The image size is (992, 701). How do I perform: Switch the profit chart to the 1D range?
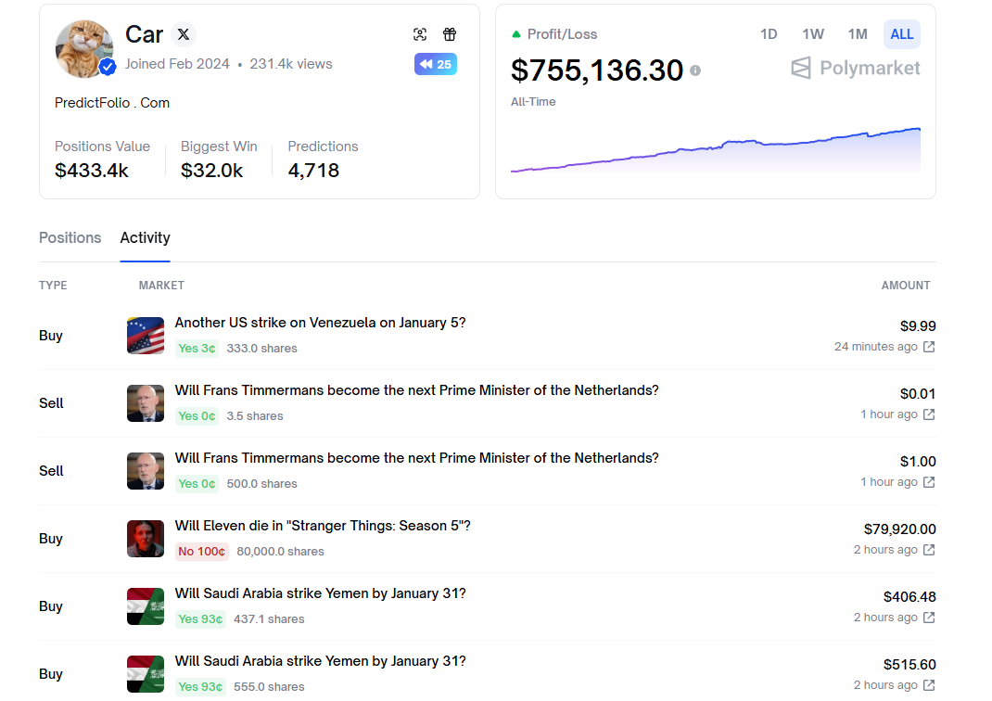pos(769,34)
